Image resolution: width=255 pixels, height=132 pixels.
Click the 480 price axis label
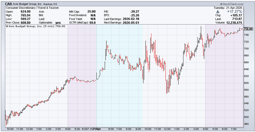246,124
